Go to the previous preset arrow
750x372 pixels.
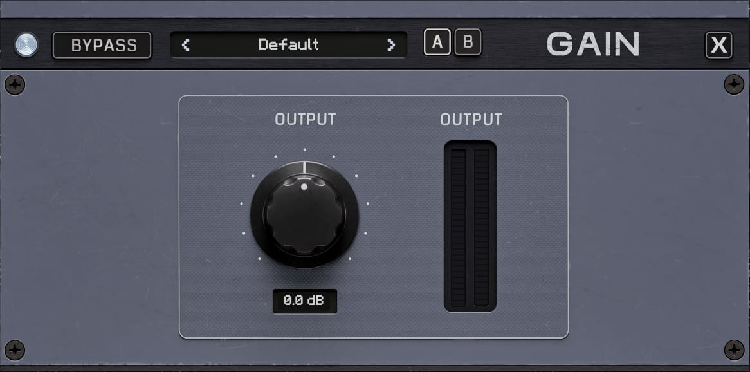(x=186, y=45)
